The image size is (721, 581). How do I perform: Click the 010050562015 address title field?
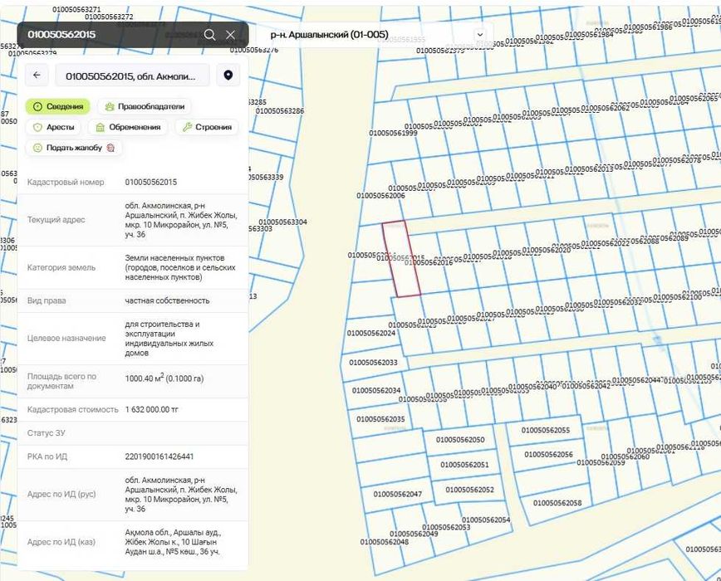pyautogui.click(x=132, y=76)
